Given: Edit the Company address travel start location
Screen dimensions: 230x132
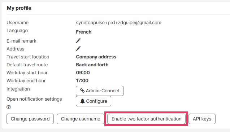Looking at the screenshot, I should (x=96, y=57).
